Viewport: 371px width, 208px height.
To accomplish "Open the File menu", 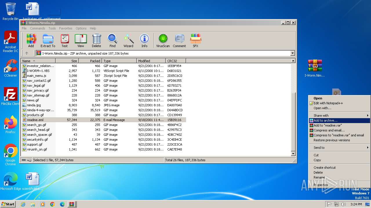I will 24,28.
